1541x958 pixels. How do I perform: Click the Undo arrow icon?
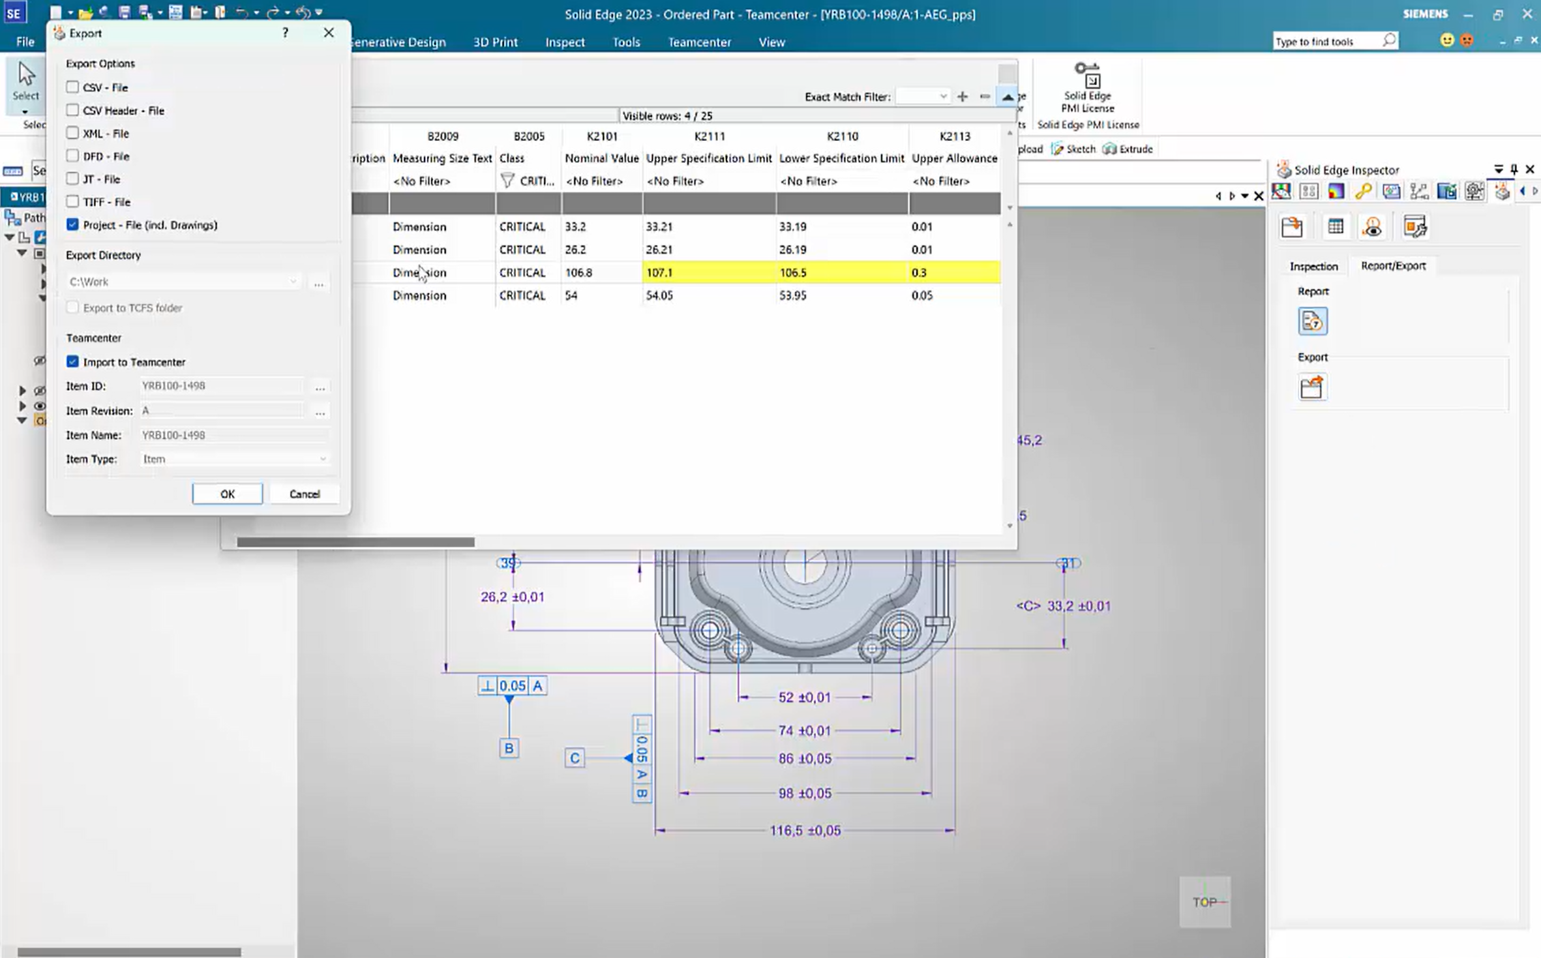pos(241,12)
